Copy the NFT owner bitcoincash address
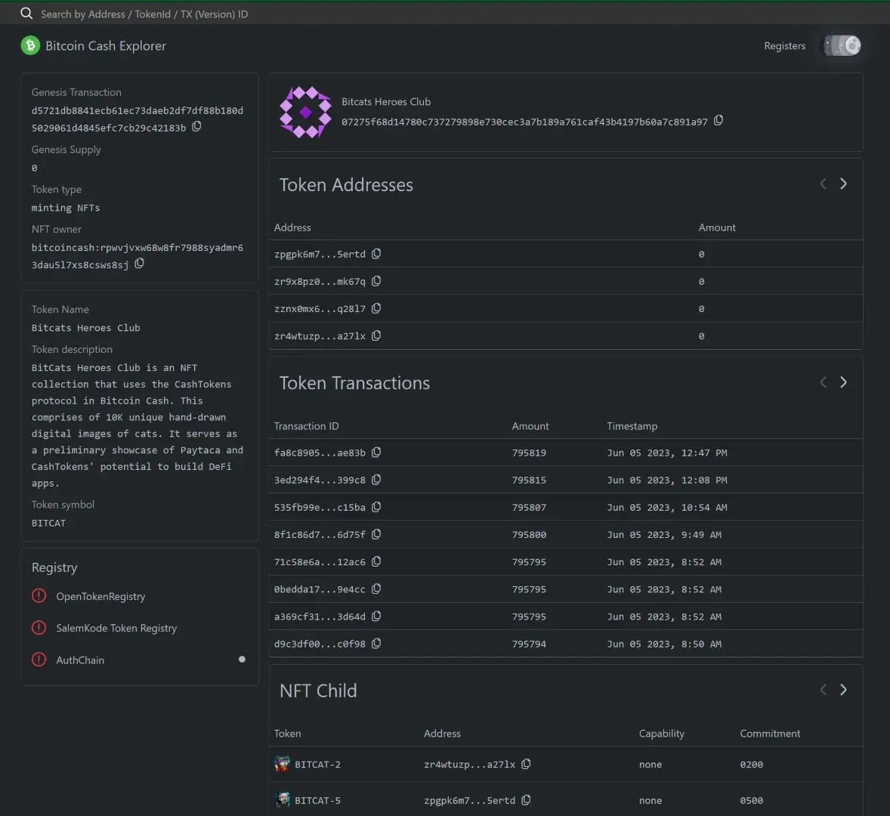This screenshot has height=816, width=890. pos(139,264)
